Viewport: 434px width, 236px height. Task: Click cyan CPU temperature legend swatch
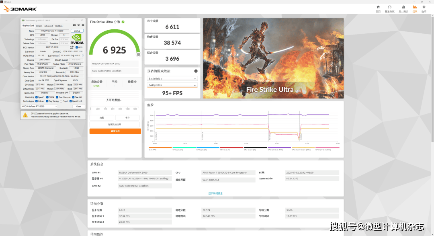(x=184, y=148)
